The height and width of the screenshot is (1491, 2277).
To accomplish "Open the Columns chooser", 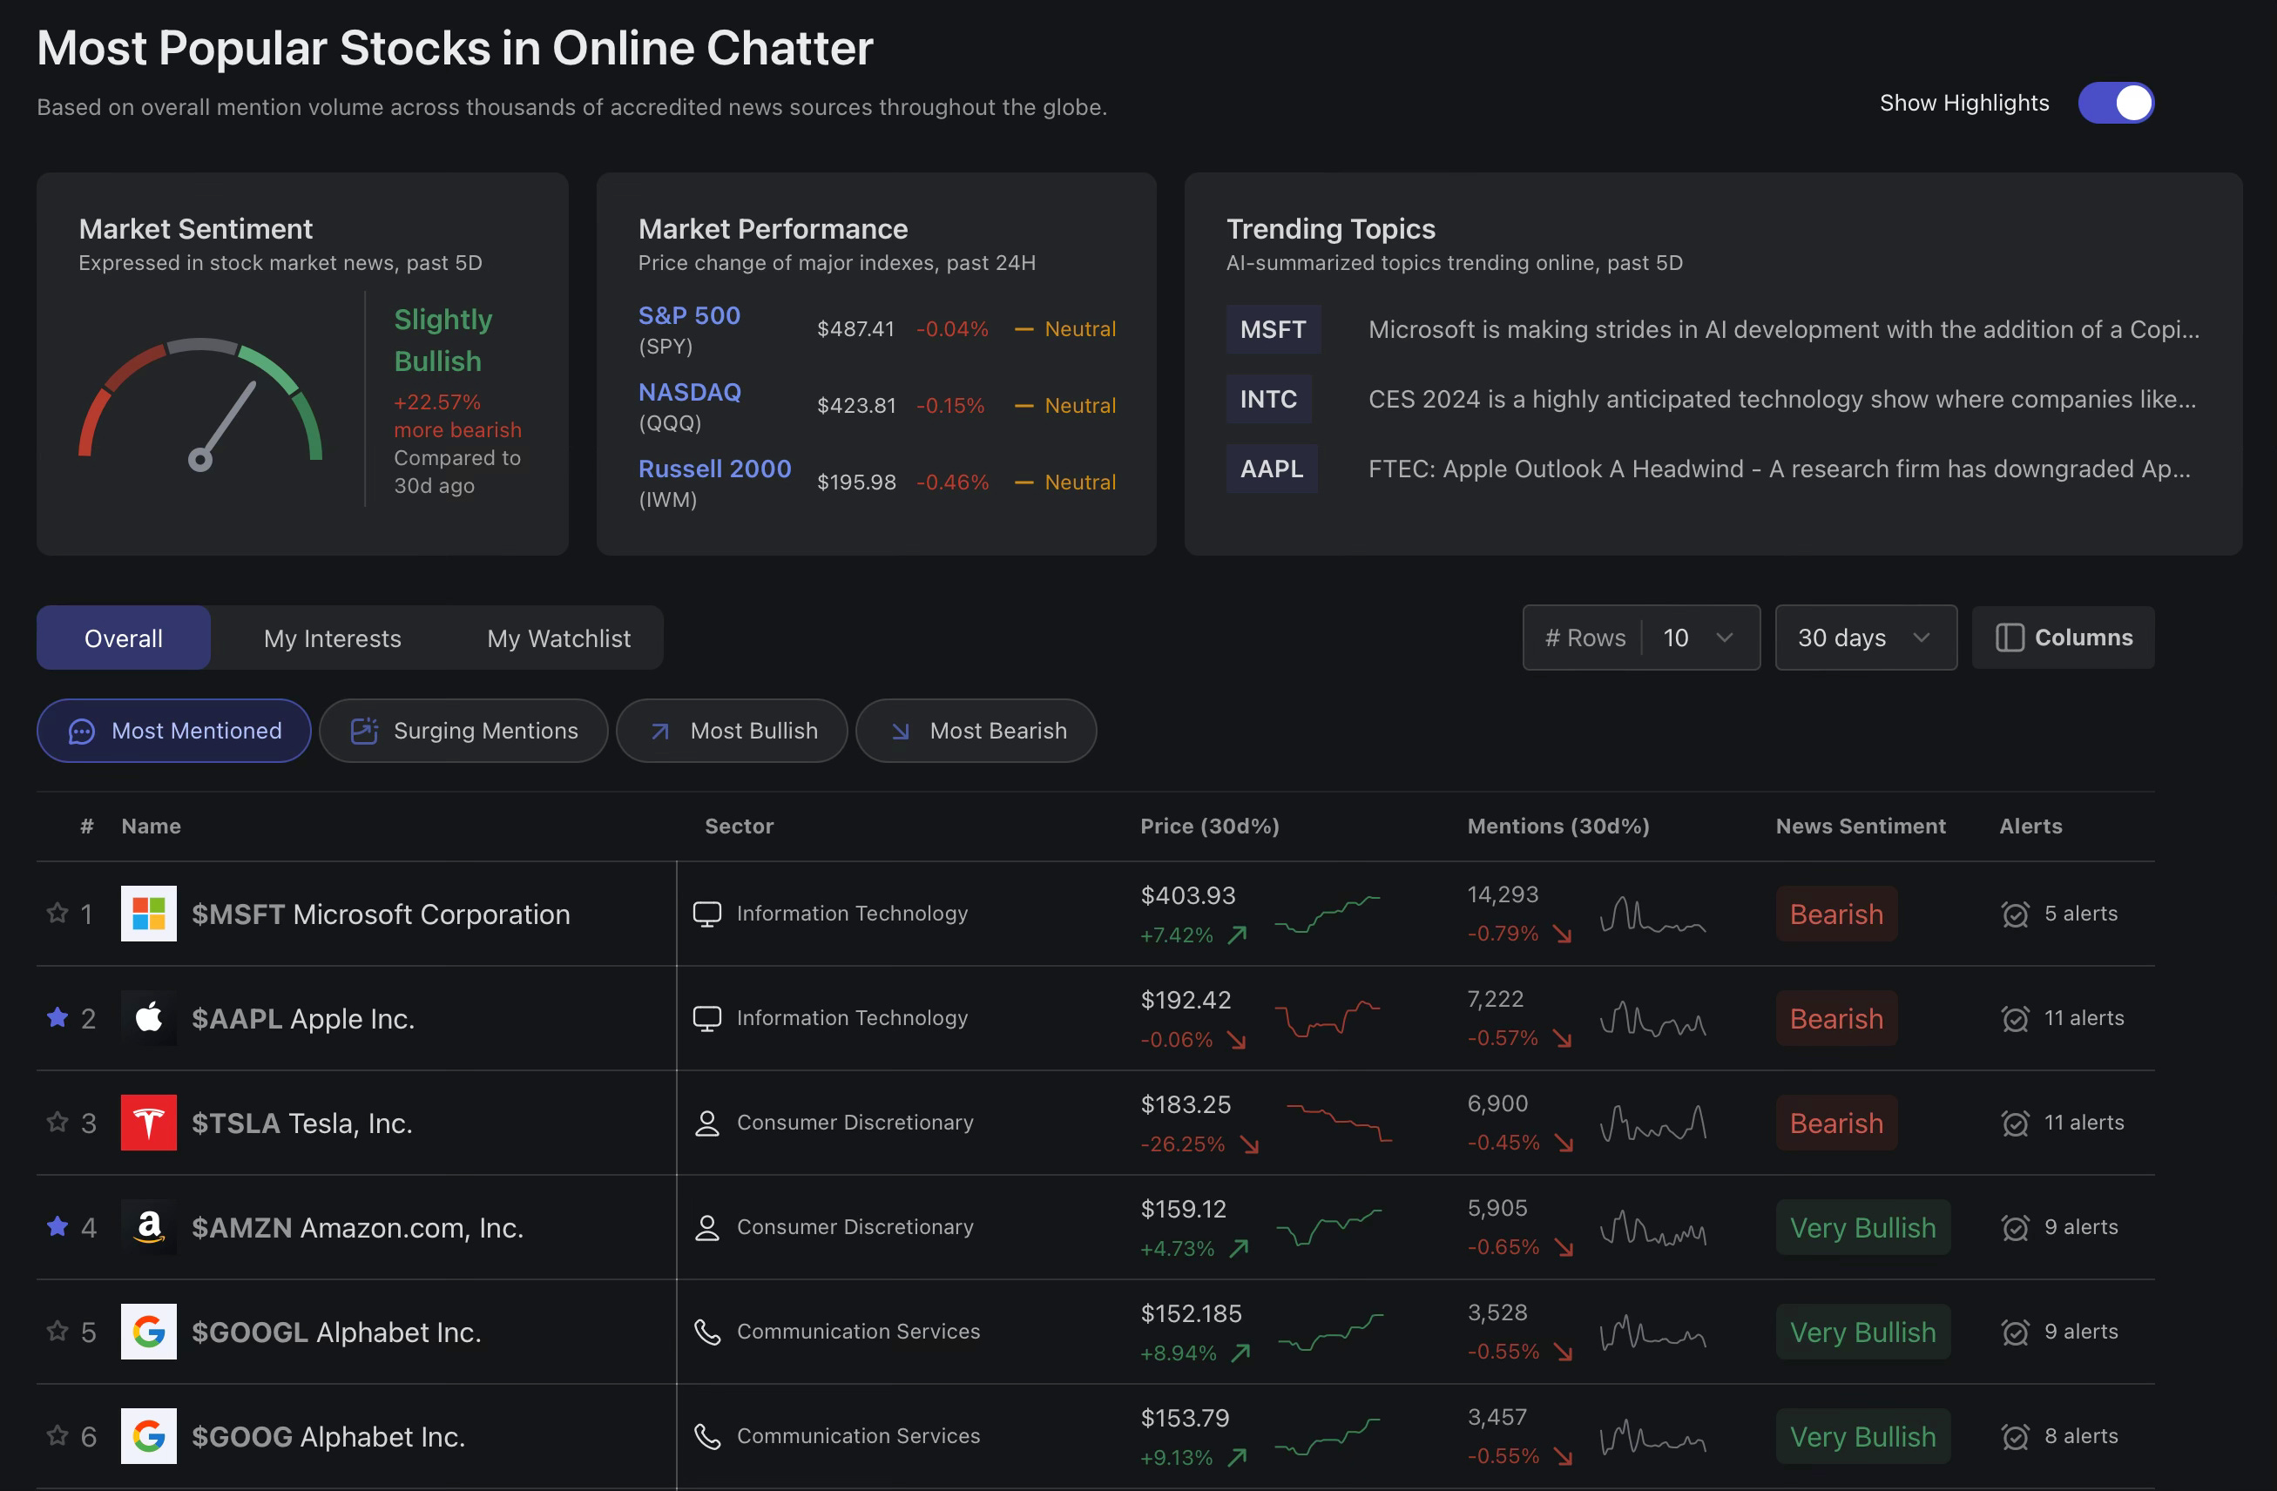I will point(2064,638).
